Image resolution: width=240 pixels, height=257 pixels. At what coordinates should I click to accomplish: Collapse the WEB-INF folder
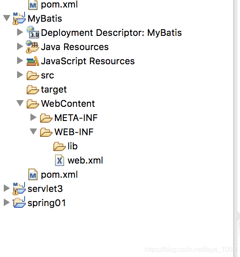coord(33,131)
